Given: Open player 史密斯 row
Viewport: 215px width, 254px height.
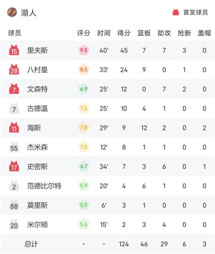Looking at the screenshot, I should pos(107,166).
